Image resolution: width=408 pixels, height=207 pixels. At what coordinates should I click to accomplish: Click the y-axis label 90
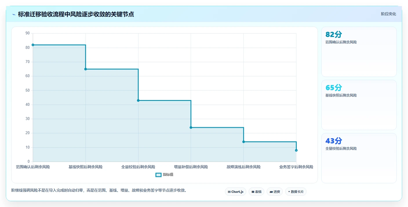pyautogui.click(x=28, y=33)
